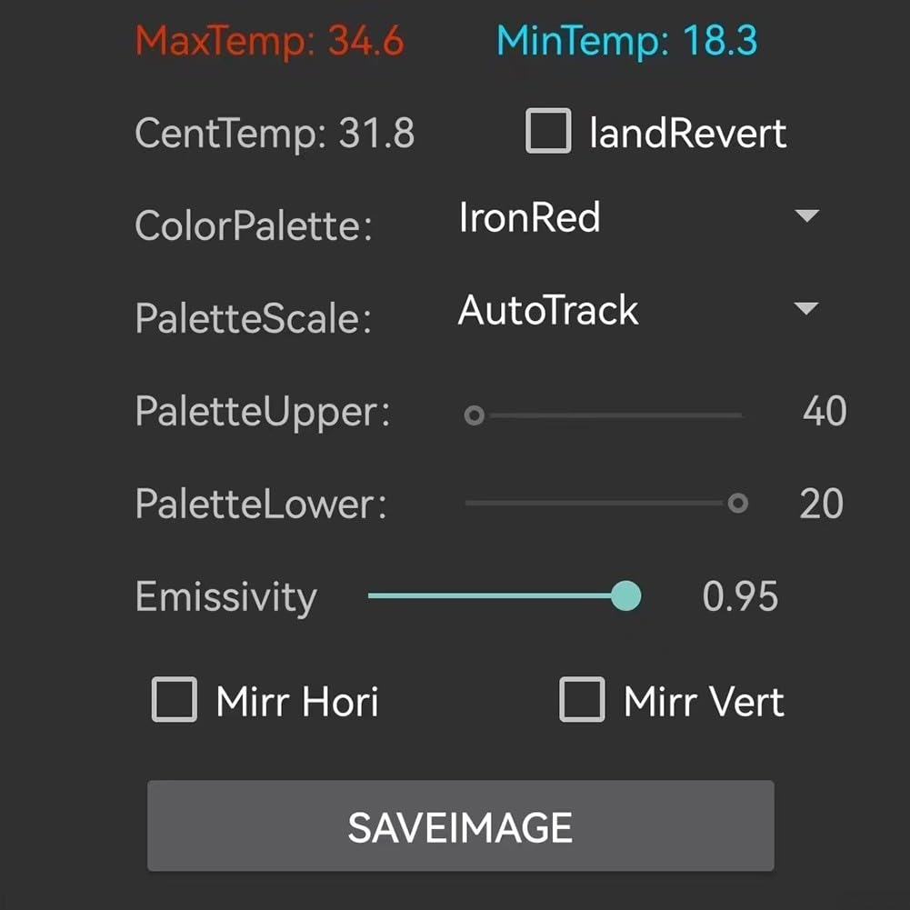Open the IronRed palette selector
Viewport: 910px width, 910px height.
tap(638, 217)
